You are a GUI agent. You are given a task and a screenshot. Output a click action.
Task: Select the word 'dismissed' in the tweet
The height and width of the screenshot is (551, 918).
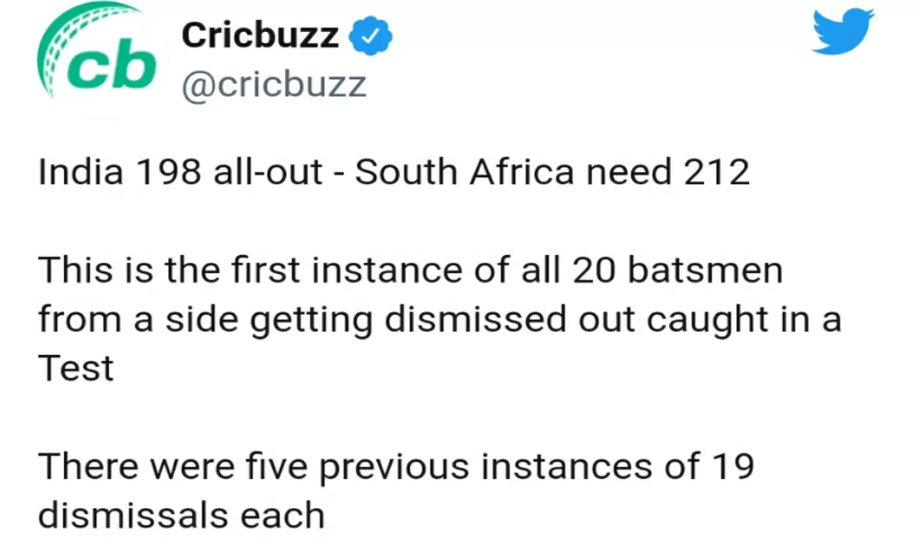click(x=475, y=320)
